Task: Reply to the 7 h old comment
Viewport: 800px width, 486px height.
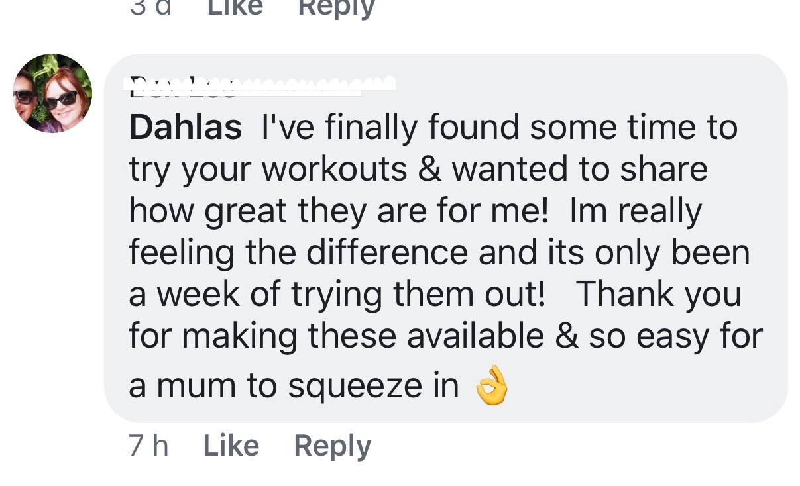Action: (x=332, y=446)
